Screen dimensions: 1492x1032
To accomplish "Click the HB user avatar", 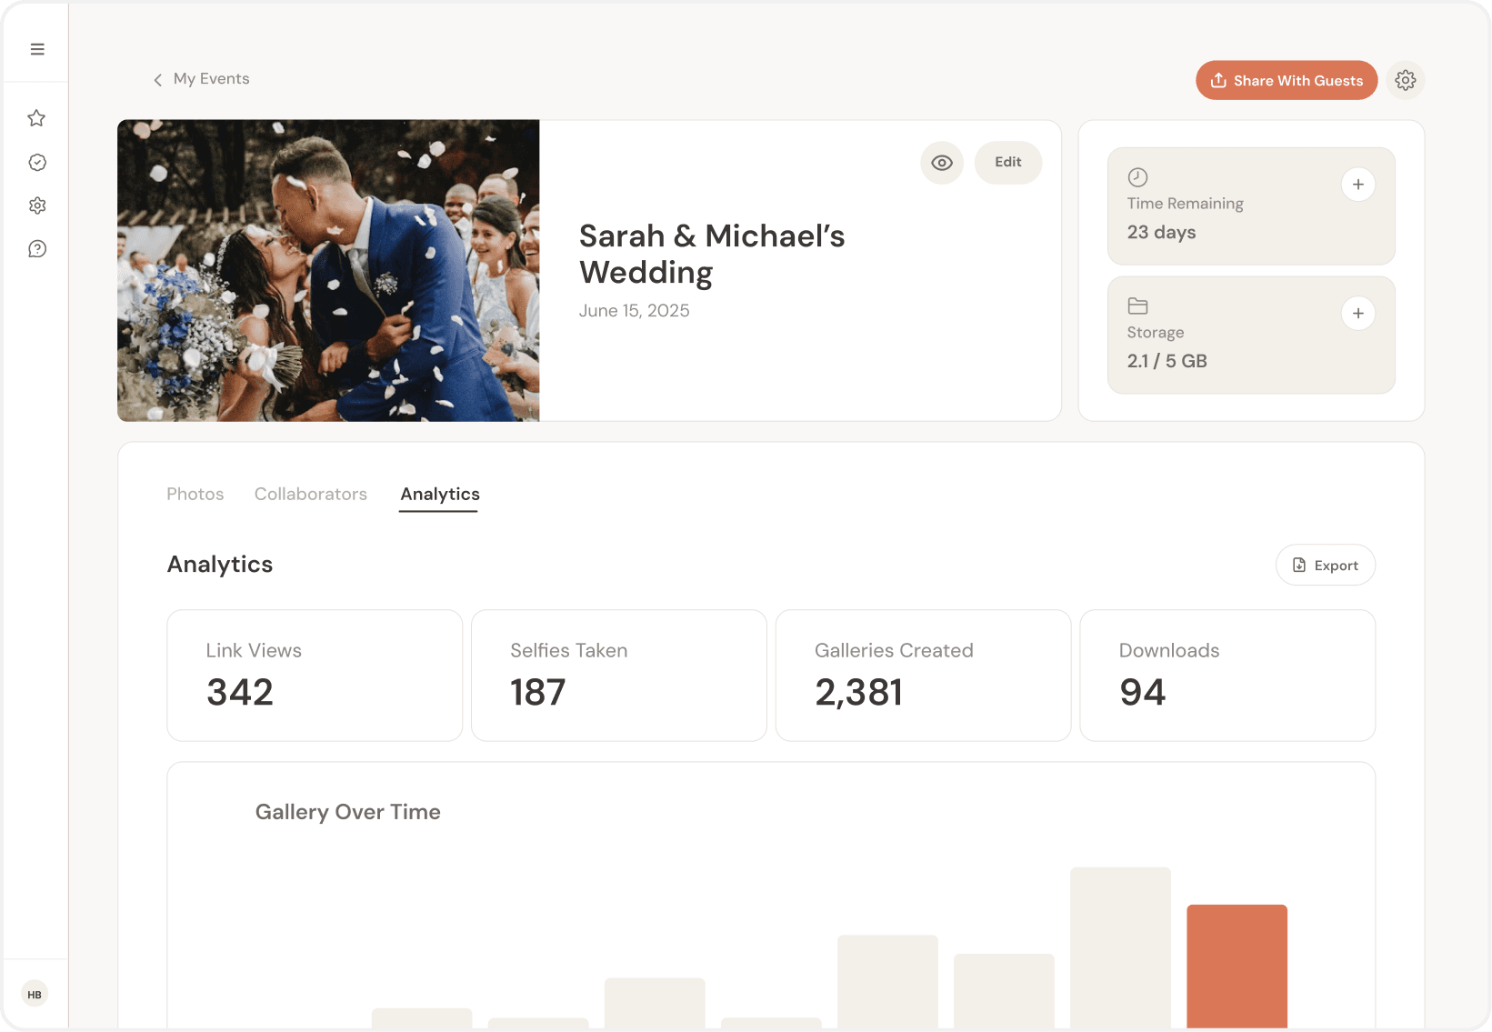I will (x=35, y=994).
